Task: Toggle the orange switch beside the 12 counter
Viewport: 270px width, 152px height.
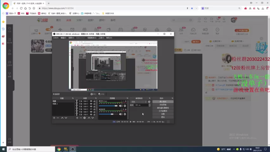Action: click(48, 29)
